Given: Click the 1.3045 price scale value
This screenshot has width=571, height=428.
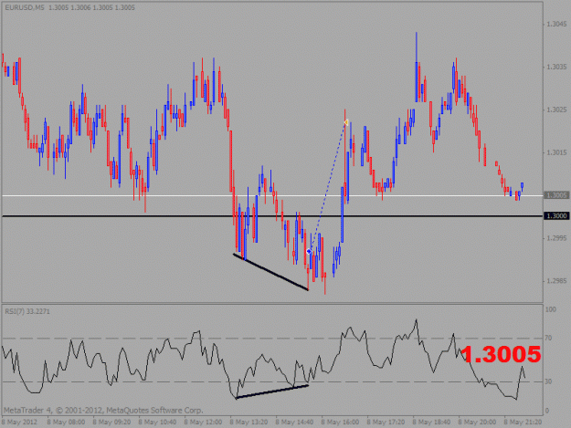Looking at the screenshot, I should 556,25.
